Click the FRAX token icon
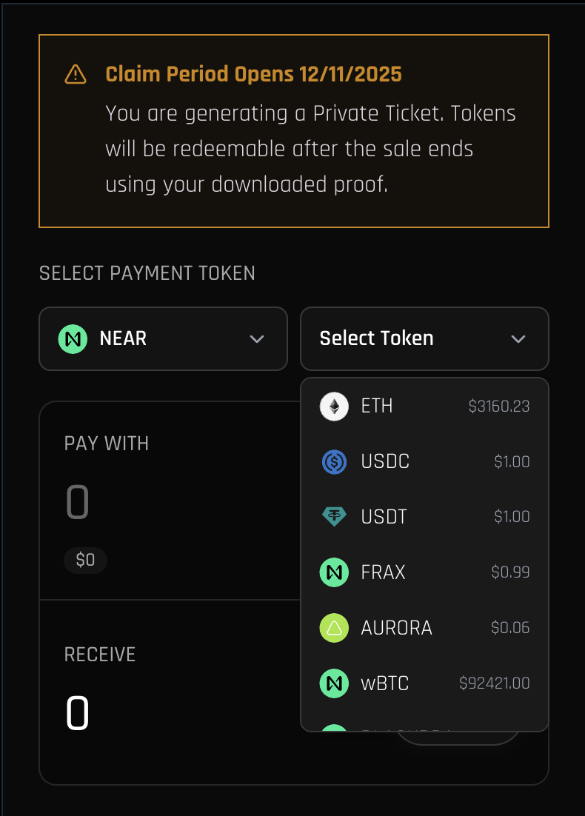The image size is (585, 816). [334, 572]
